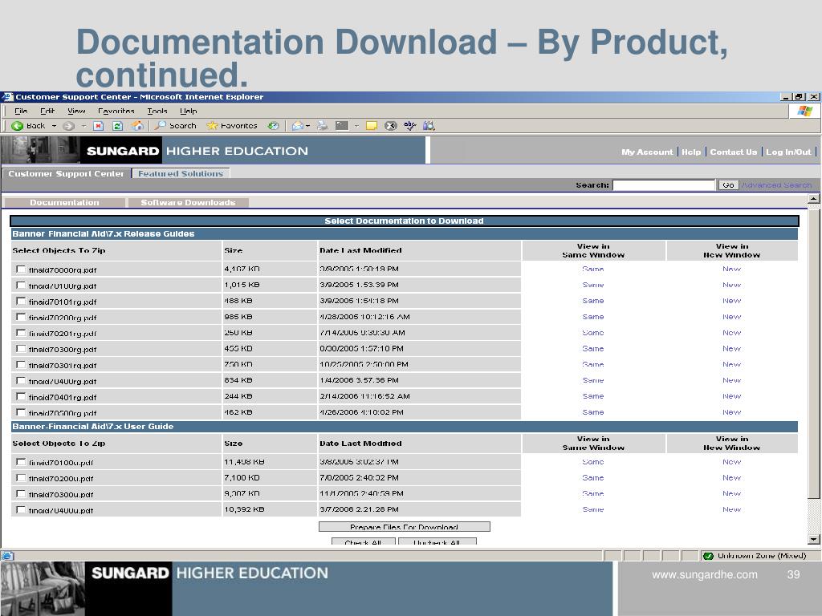Open the Software Downloads tab
This screenshot has height=616, width=822.
(x=188, y=203)
